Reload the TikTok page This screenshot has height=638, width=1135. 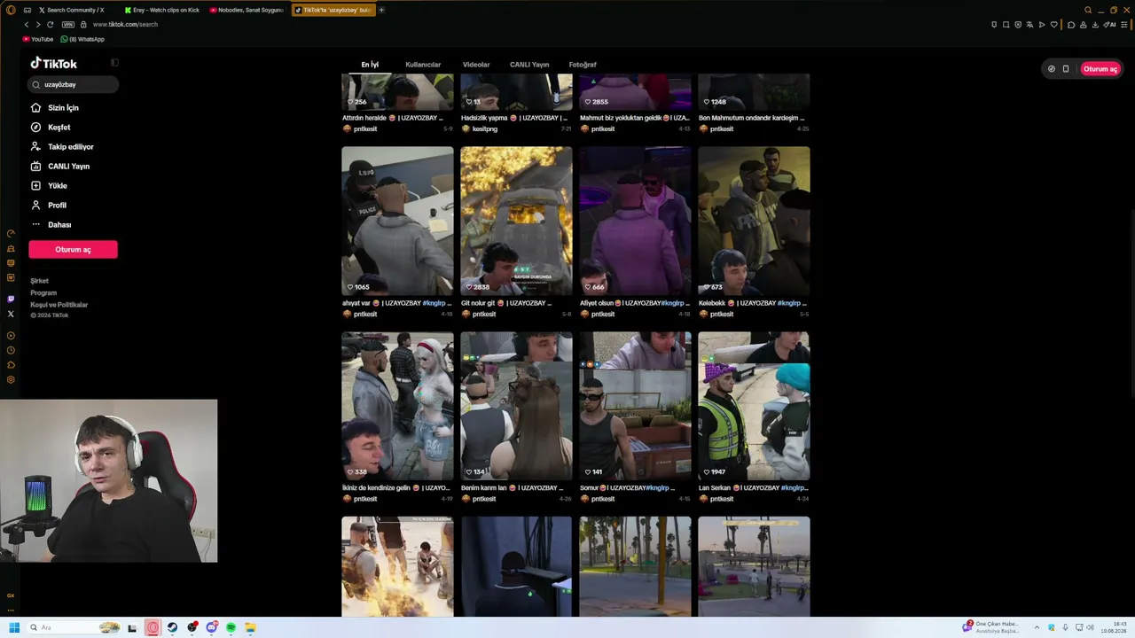(x=51, y=25)
